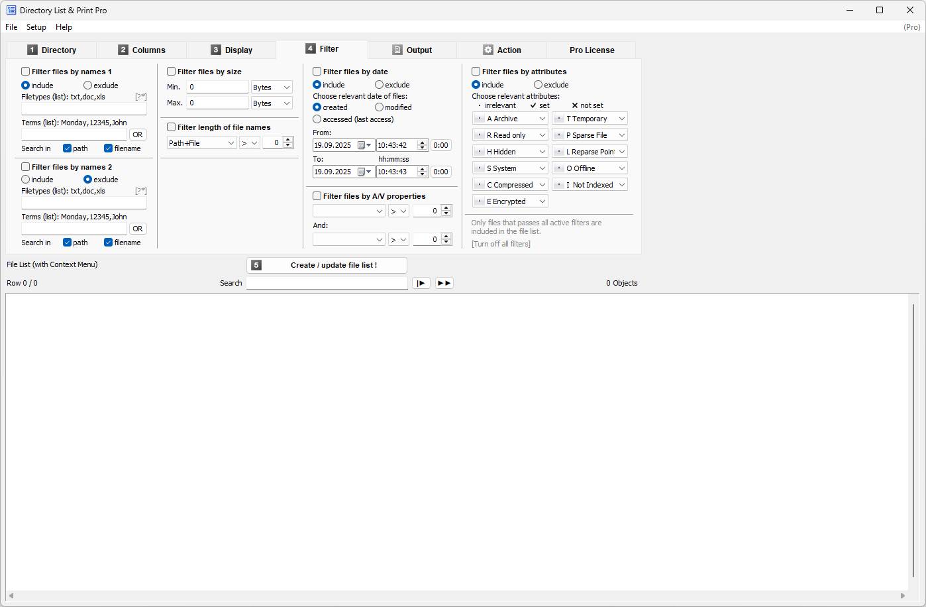This screenshot has width=926, height=607.
Task: Toggle the T Temporary attribute state icon
Action: tap(559, 119)
